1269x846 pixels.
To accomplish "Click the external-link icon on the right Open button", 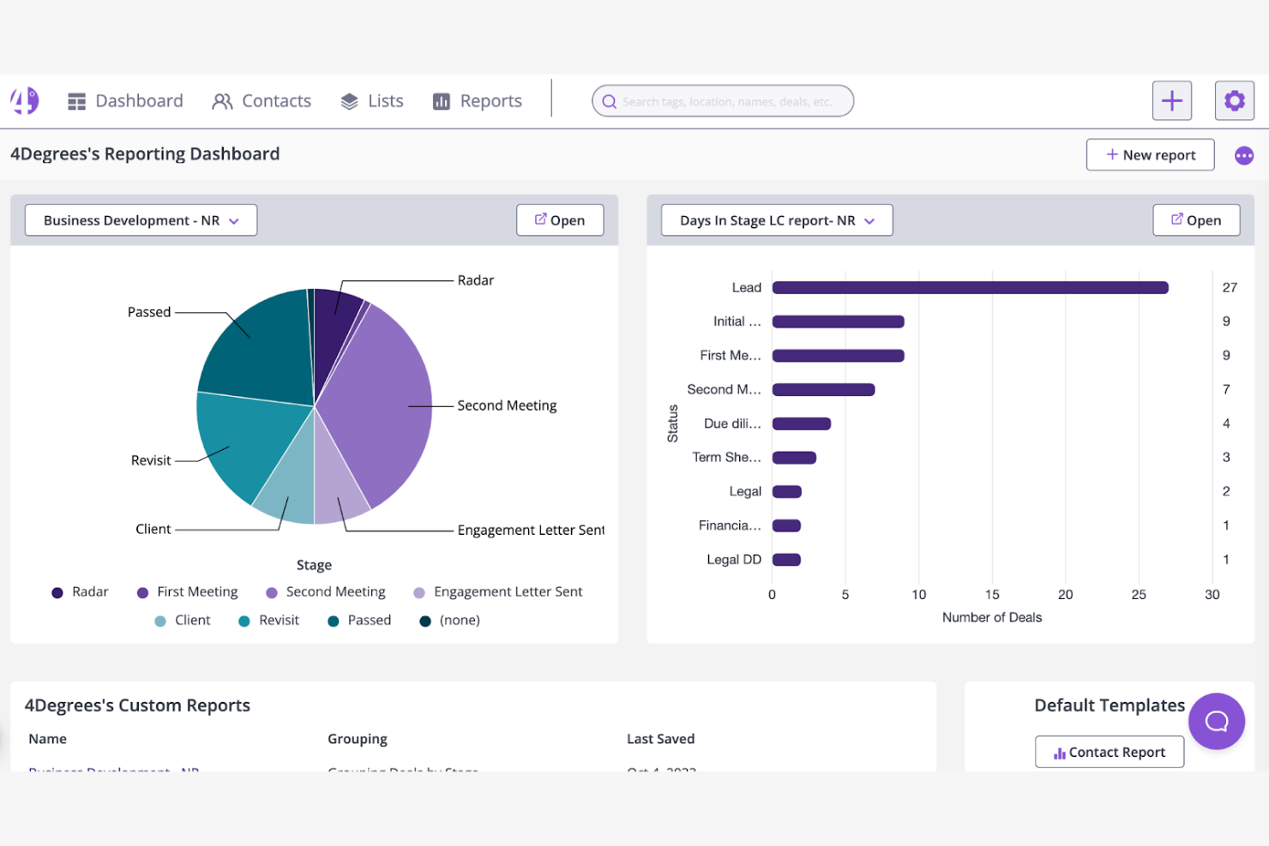I will [1178, 219].
